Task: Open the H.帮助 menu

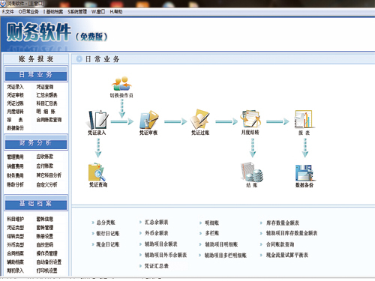Action: tap(116, 12)
